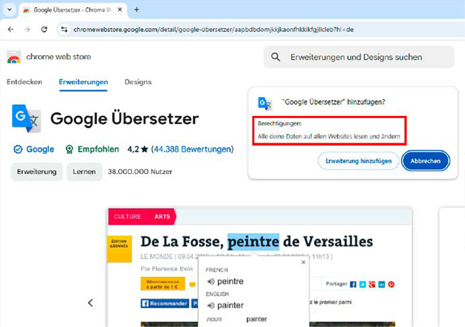This screenshot has height=327, width=465.
Task: Close the translation popup in preview
Action: [x=303, y=262]
